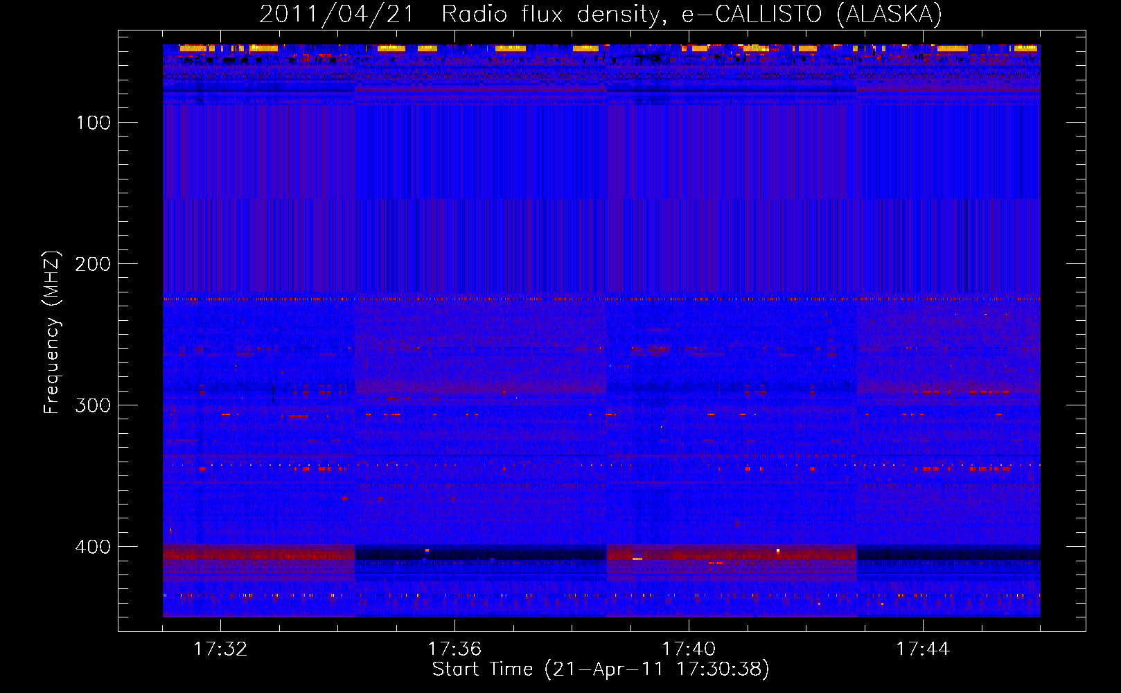Click the '17:36' time tick label

point(454,649)
